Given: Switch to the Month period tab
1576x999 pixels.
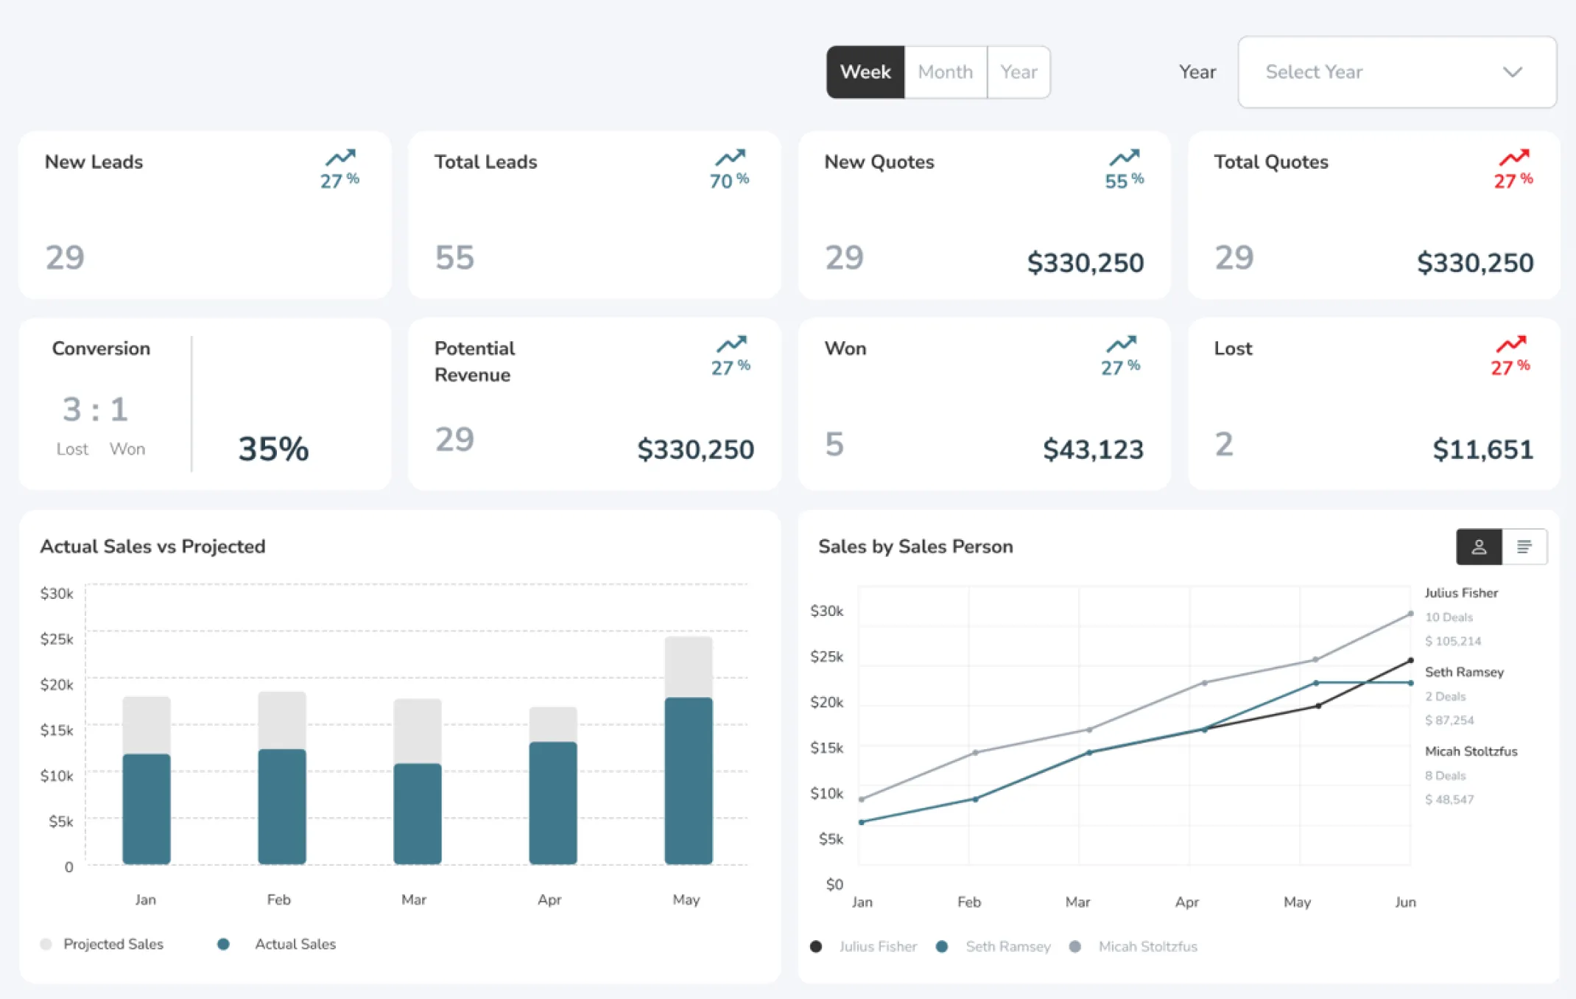Looking at the screenshot, I should (x=945, y=72).
